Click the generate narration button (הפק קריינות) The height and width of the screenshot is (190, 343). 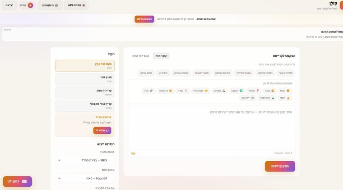click(x=280, y=166)
